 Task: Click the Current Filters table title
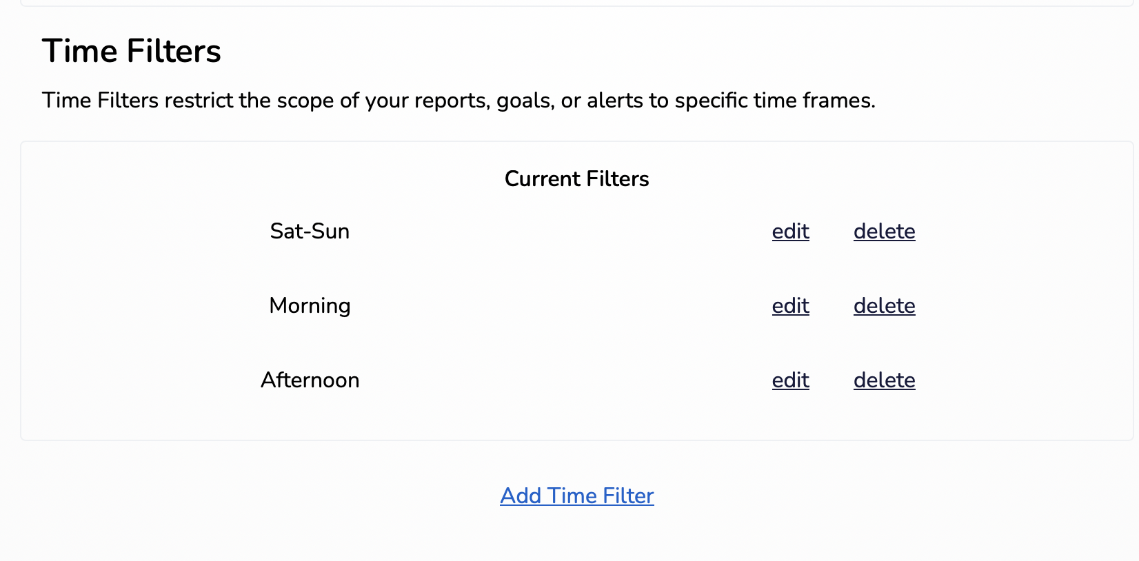pos(577,179)
